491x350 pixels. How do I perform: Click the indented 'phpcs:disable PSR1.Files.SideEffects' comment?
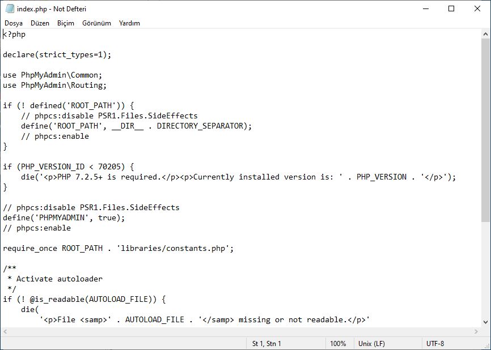[109, 116]
